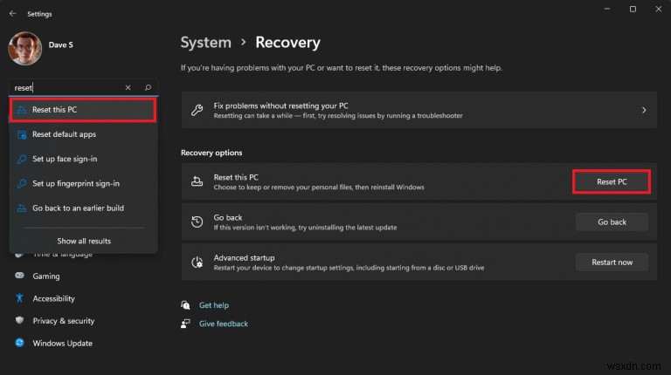671x375 pixels.
Task: Open Dave S profile avatar
Action: click(24, 48)
